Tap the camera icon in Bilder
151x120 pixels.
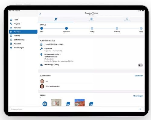45,104
